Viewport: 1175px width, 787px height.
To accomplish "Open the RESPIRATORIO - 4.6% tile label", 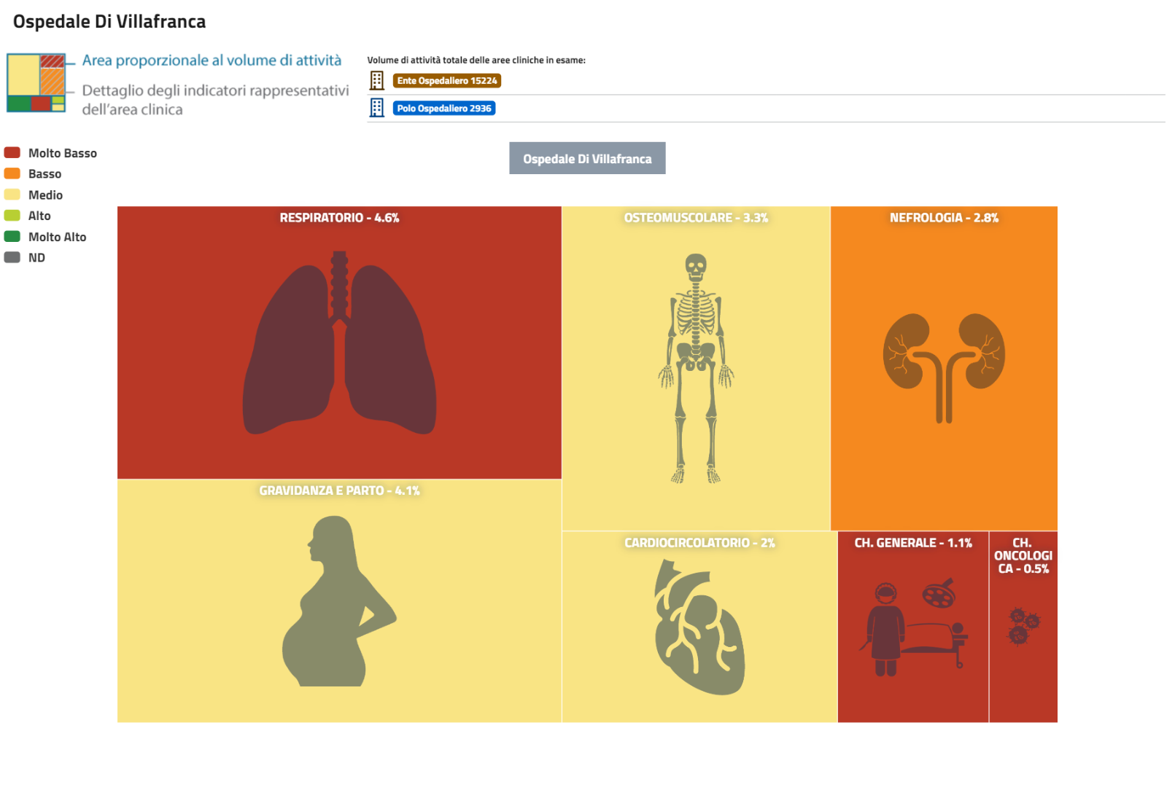I will click(339, 218).
